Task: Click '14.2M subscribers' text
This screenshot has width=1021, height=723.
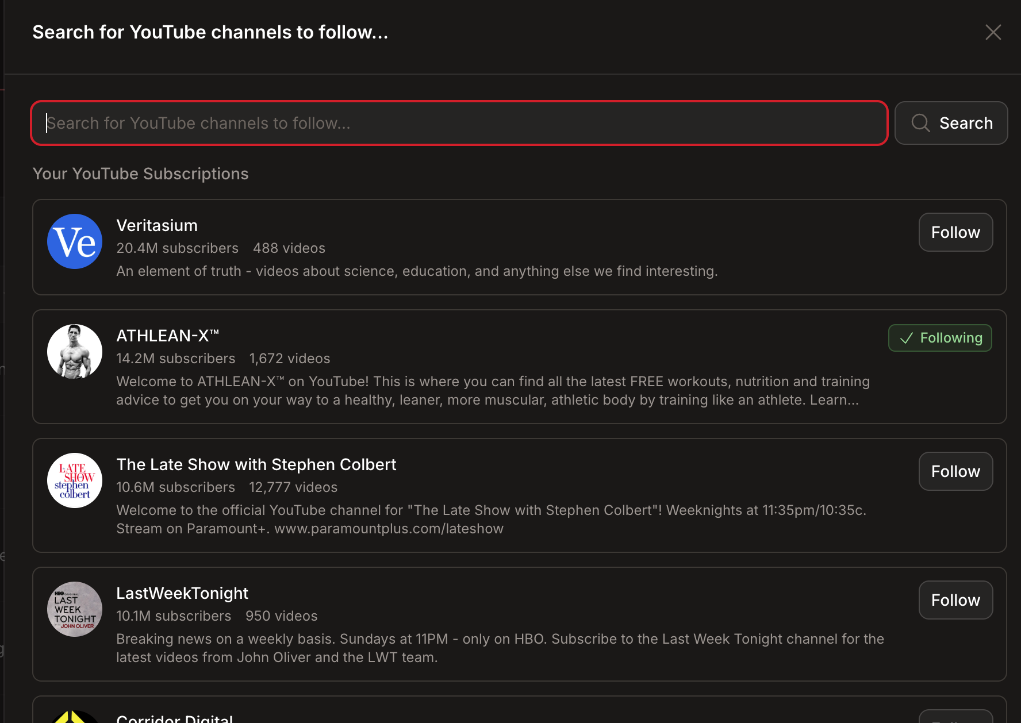Action: [x=176, y=359]
